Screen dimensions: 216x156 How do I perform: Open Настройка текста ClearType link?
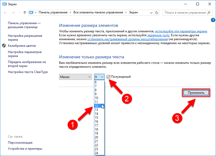click(x=28, y=72)
